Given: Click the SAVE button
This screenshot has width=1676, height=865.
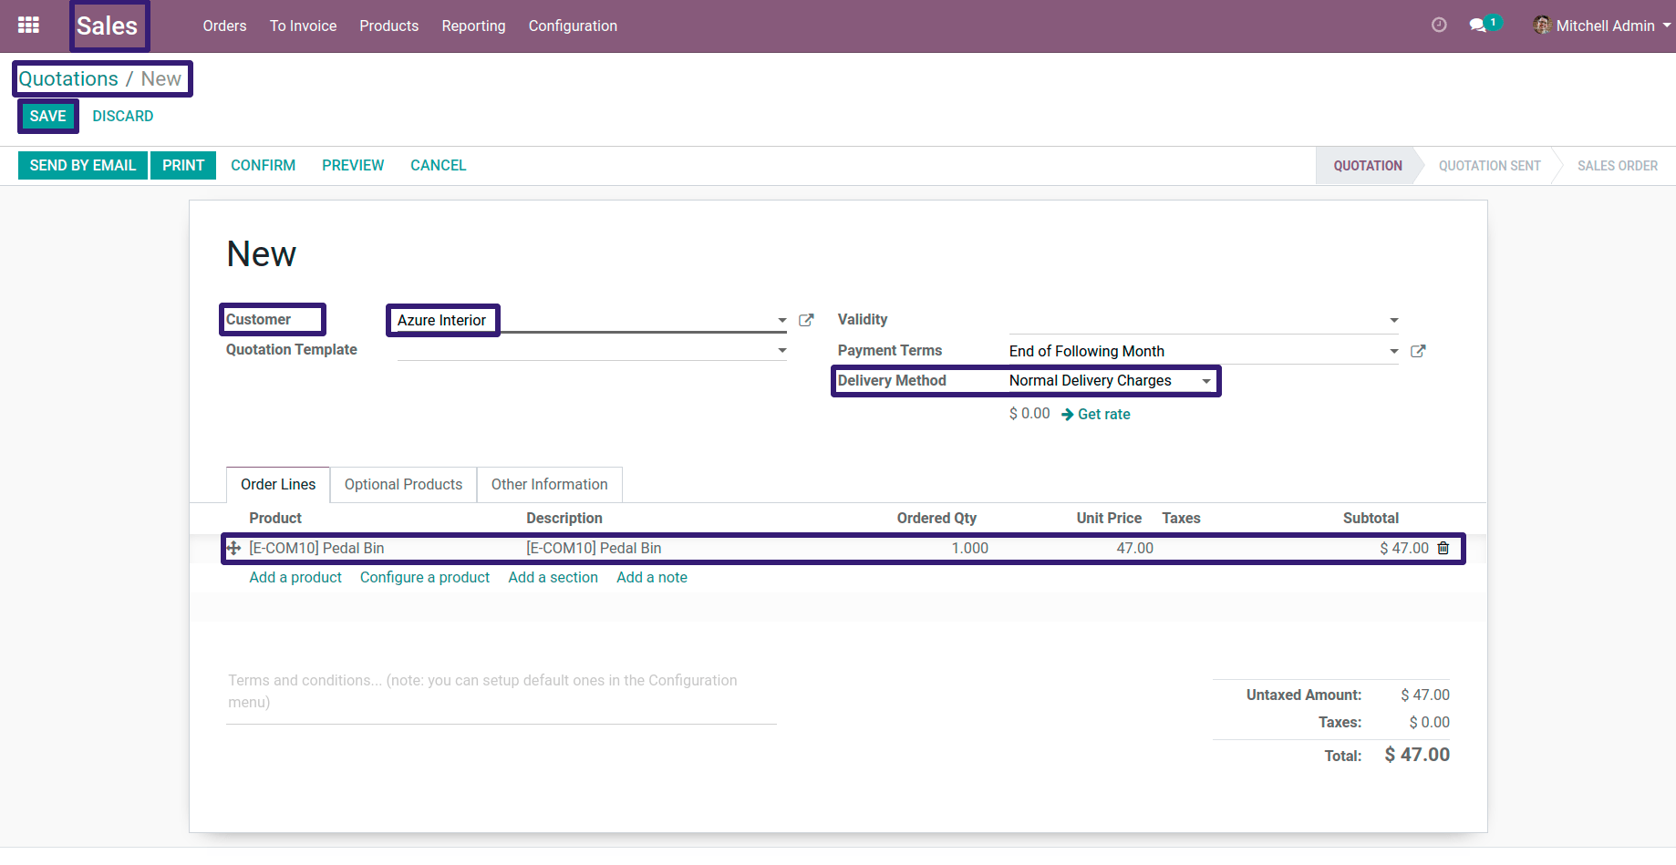Looking at the screenshot, I should (x=47, y=116).
